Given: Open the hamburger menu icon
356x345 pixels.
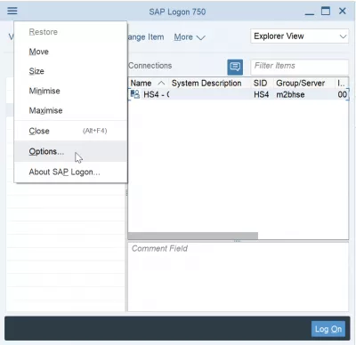Looking at the screenshot, I should 12,11.
